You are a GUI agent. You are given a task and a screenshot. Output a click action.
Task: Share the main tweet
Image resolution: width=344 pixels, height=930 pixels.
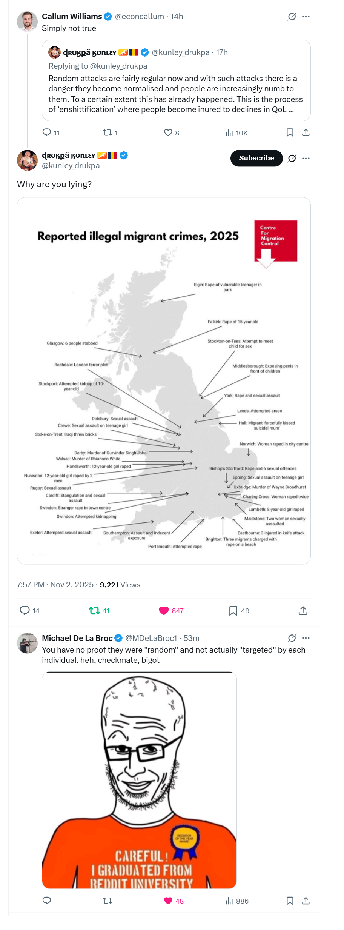[x=303, y=610]
